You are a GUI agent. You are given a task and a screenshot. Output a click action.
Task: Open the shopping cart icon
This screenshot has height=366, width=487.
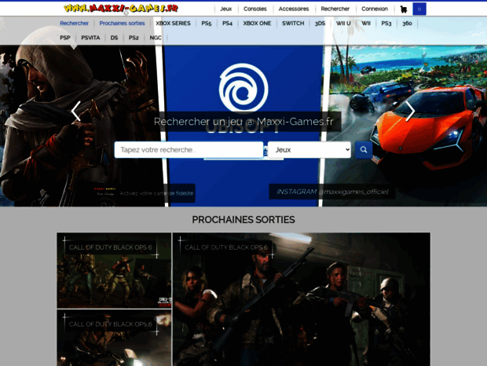[404, 9]
